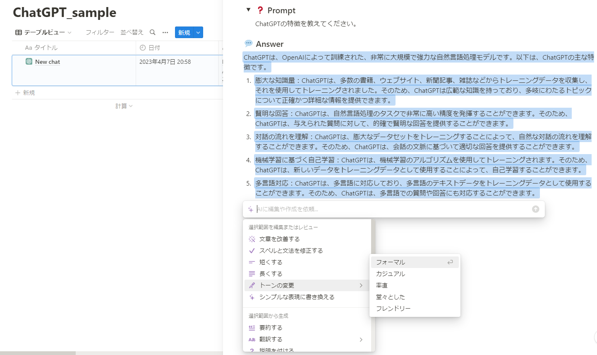Click the 並べ替え sort button
The image size is (597, 355).
132,32
